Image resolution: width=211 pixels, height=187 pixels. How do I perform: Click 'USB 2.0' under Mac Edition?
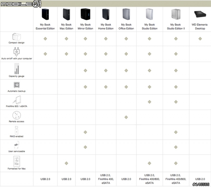(67, 179)
